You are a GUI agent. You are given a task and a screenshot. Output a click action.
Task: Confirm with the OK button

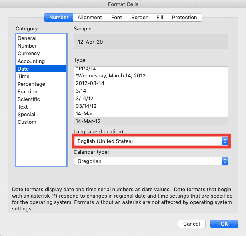[x=224, y=224]
